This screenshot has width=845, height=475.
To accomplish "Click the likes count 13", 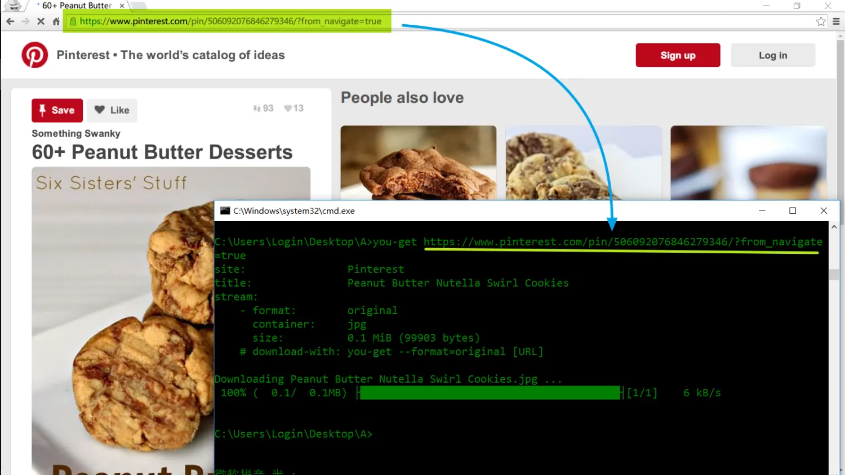I will [294, 108].
